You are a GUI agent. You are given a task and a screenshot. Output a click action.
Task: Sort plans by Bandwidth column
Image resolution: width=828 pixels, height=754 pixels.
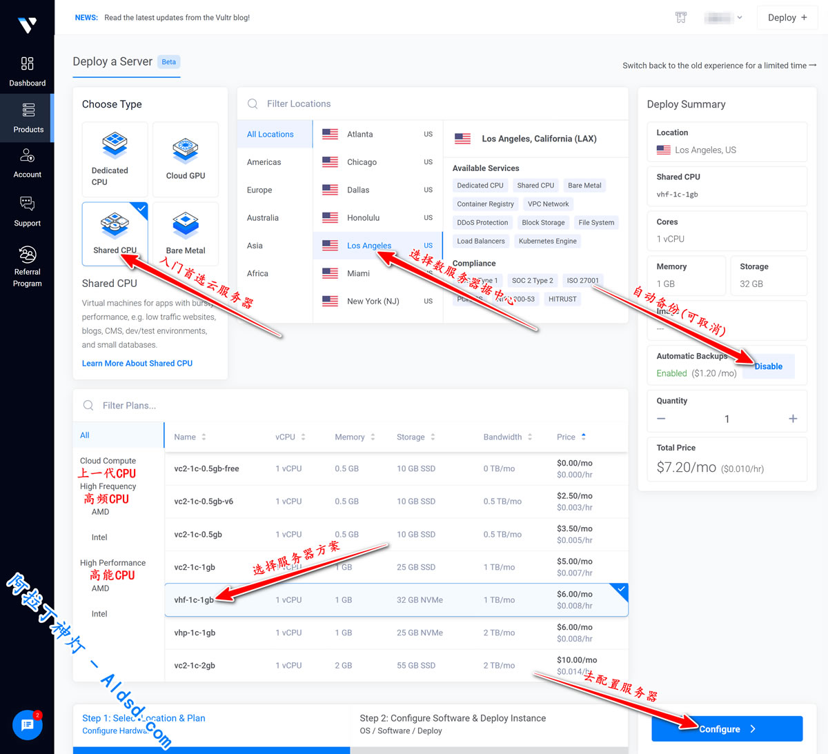coord(508,437)
